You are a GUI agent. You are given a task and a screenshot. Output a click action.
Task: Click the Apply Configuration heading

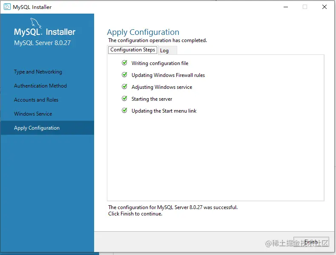pyautogui.click(x=143, y=32)
